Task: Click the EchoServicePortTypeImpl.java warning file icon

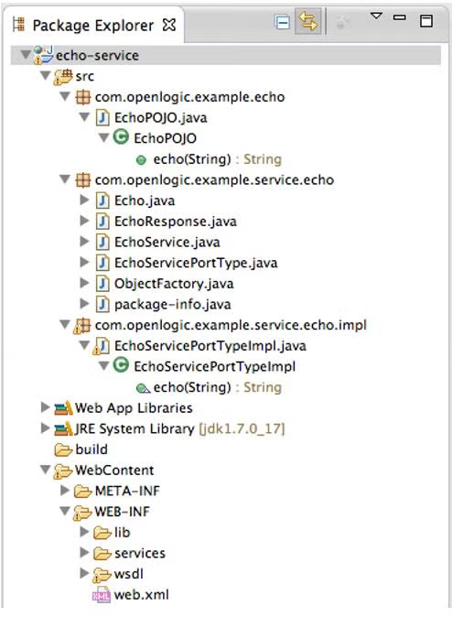Action: tap(101, 346)
